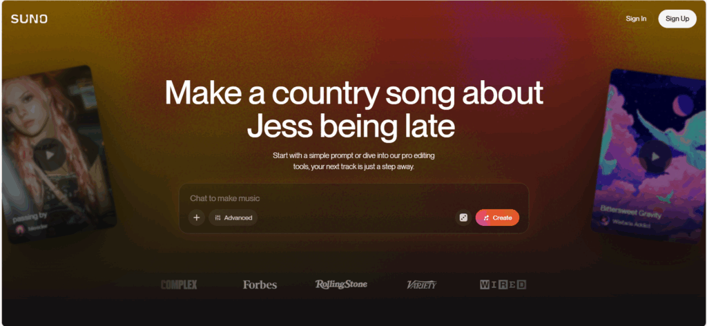Click the Sign Up button
This screenshot has width=707, height=326.
677,19
